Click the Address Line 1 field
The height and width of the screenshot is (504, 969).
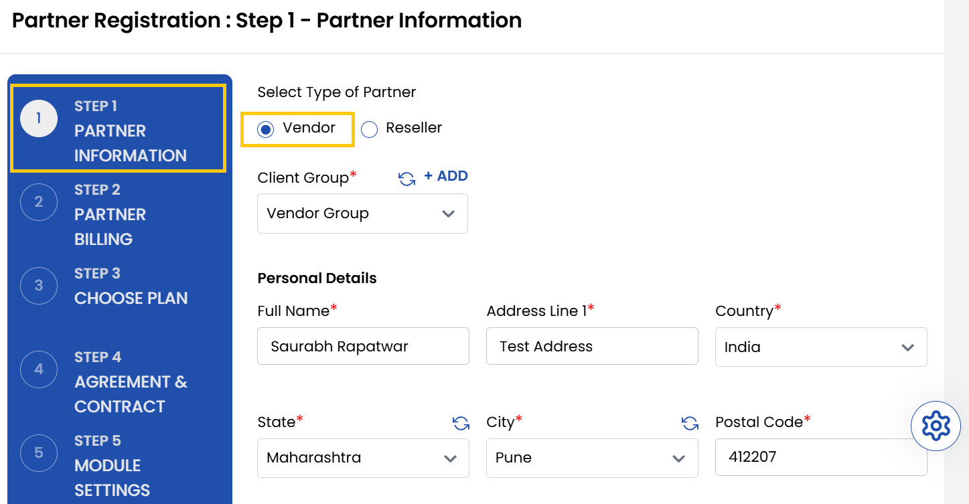click(x=592, y=346)
